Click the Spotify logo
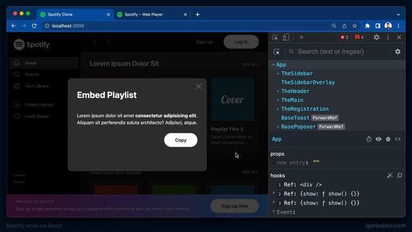 coord(32,44)
